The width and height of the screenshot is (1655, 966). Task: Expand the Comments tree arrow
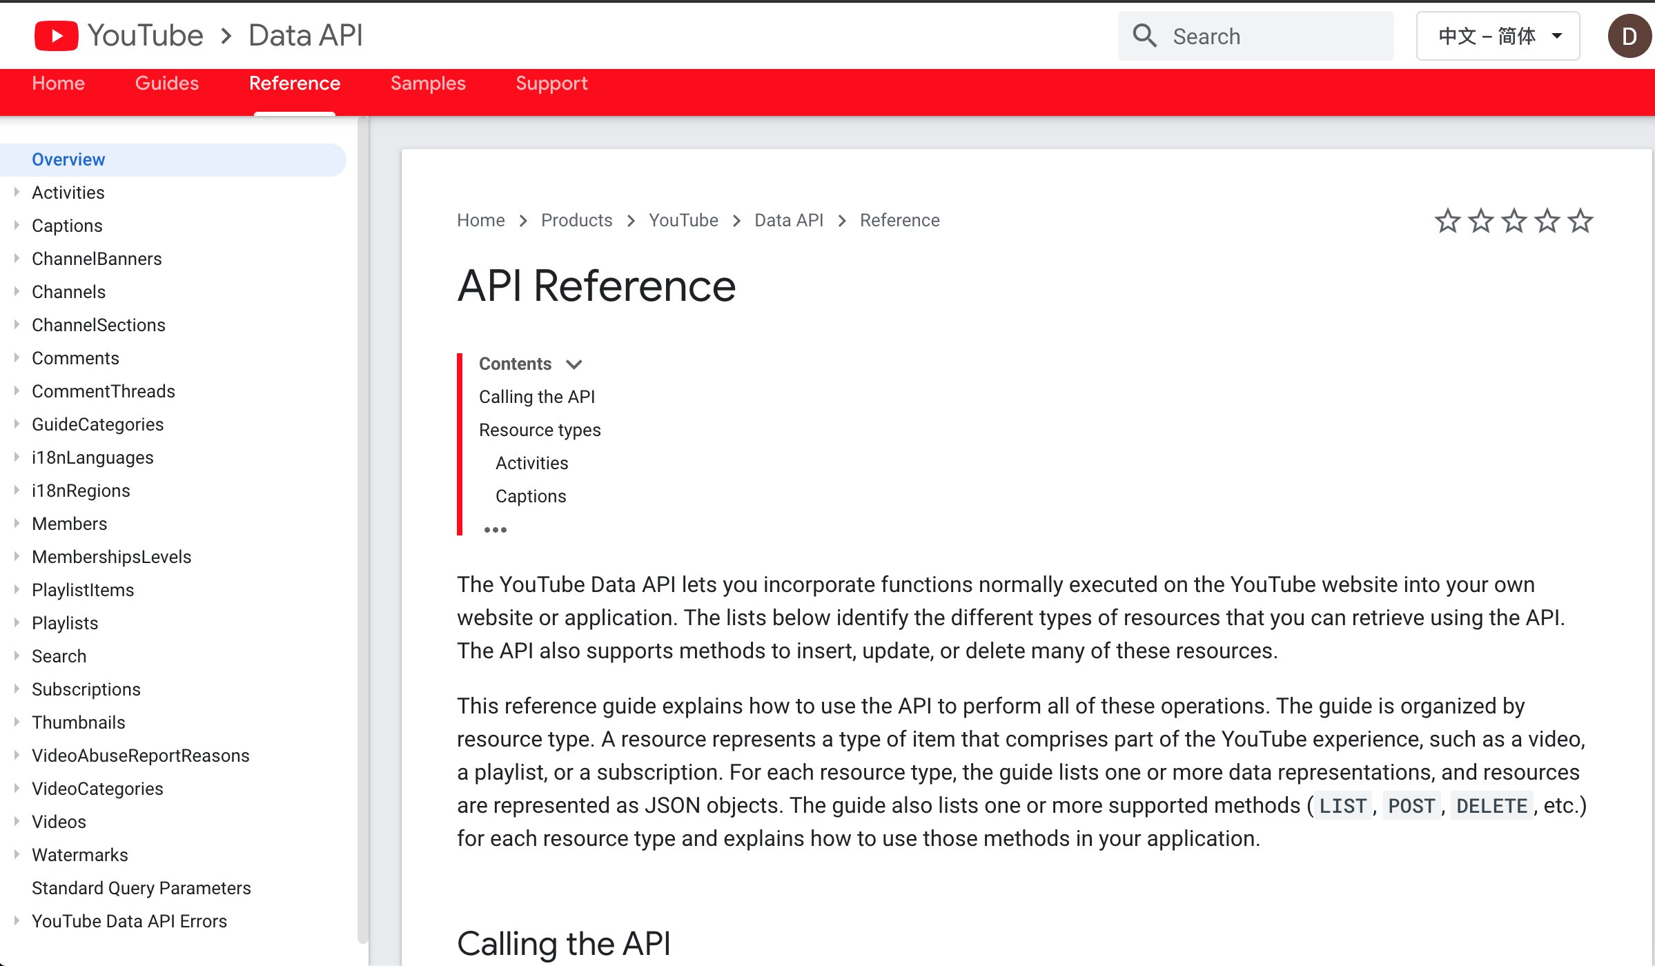(17, 357)
